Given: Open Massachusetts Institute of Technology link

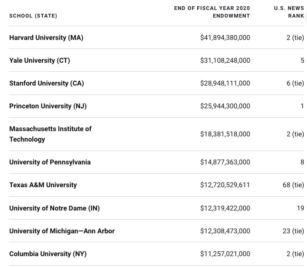Looking at the screenshot, I should [50, 134].
